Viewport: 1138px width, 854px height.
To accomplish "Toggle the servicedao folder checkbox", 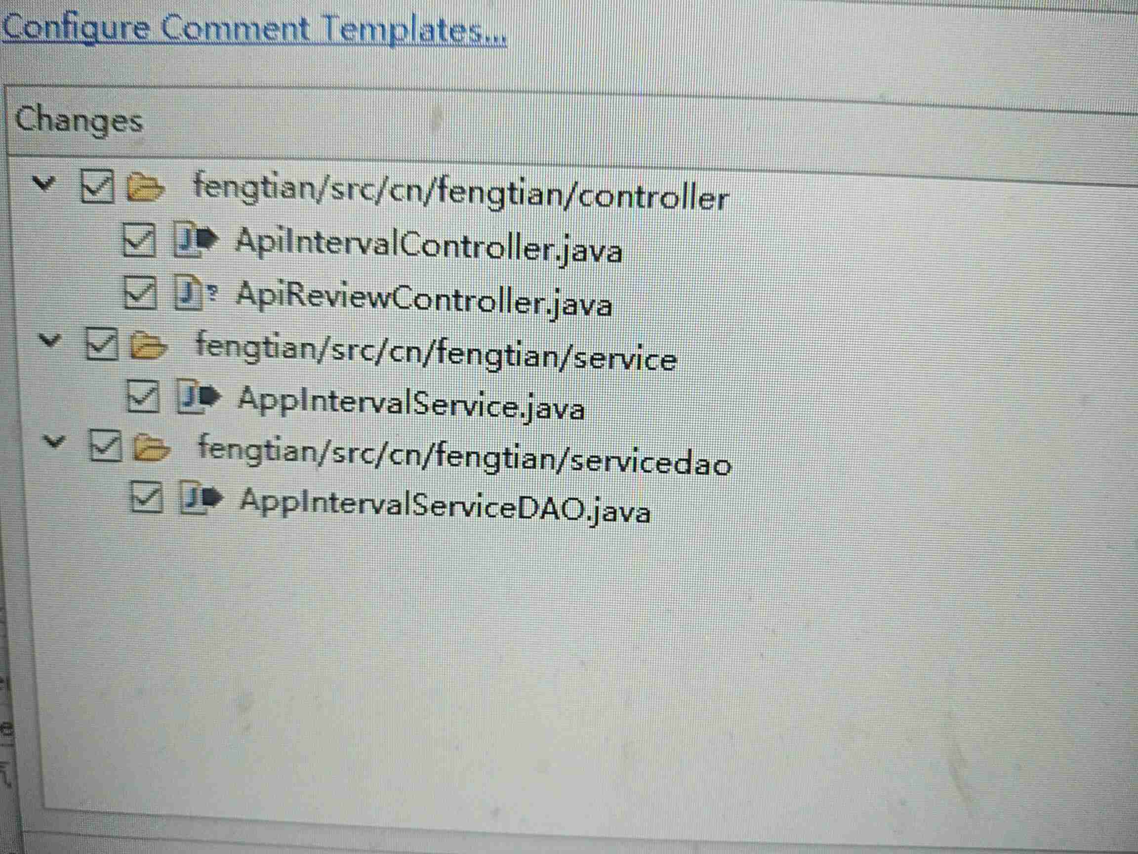I will [106, 446].
